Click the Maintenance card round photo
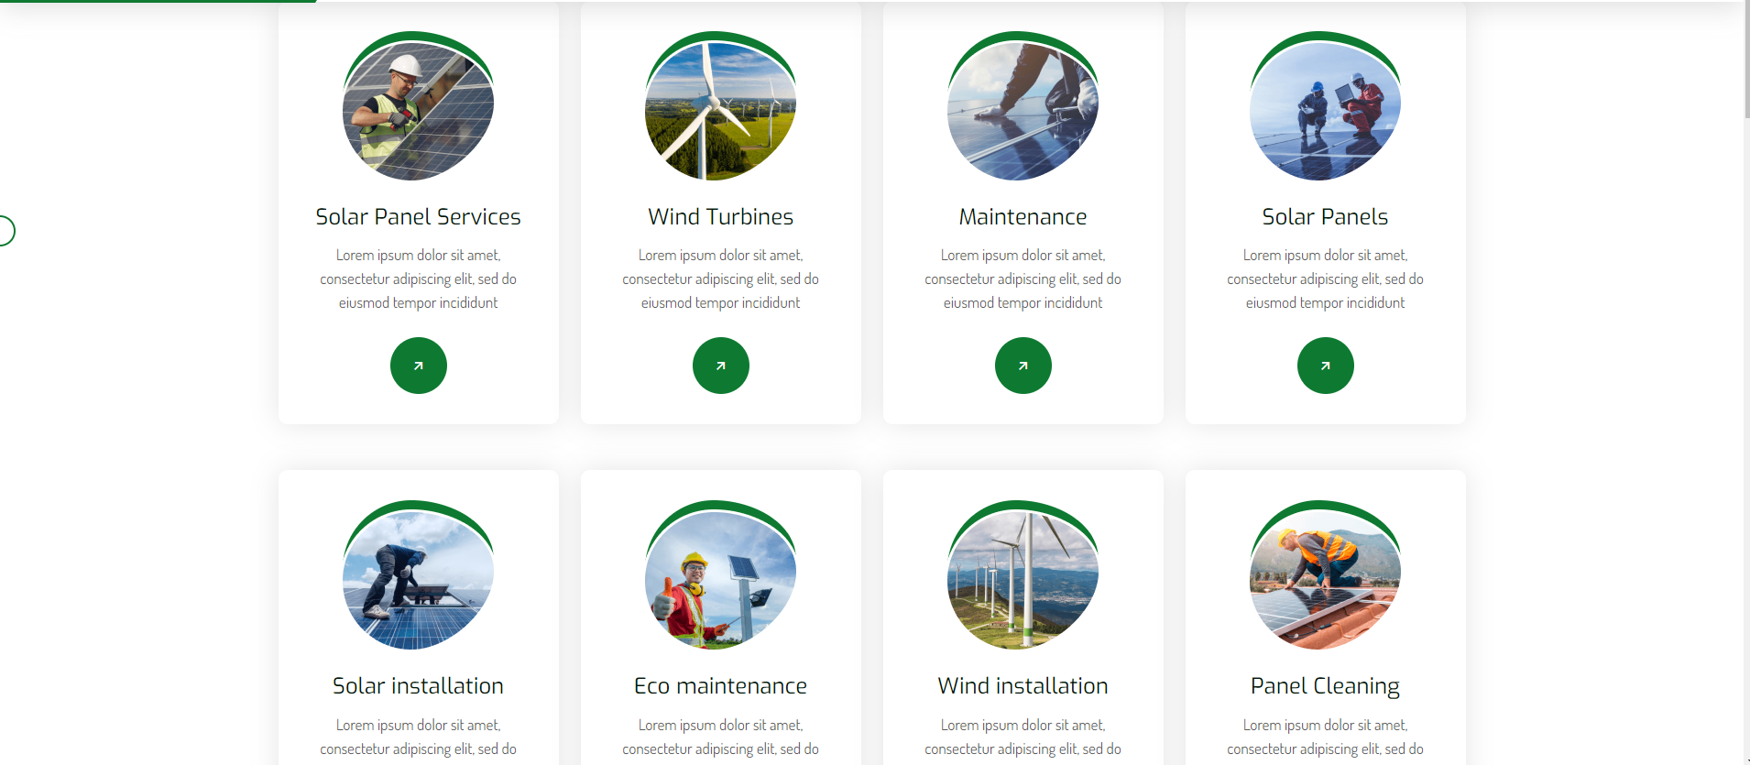The image size is (1750, 765). tap(1023, 110)
